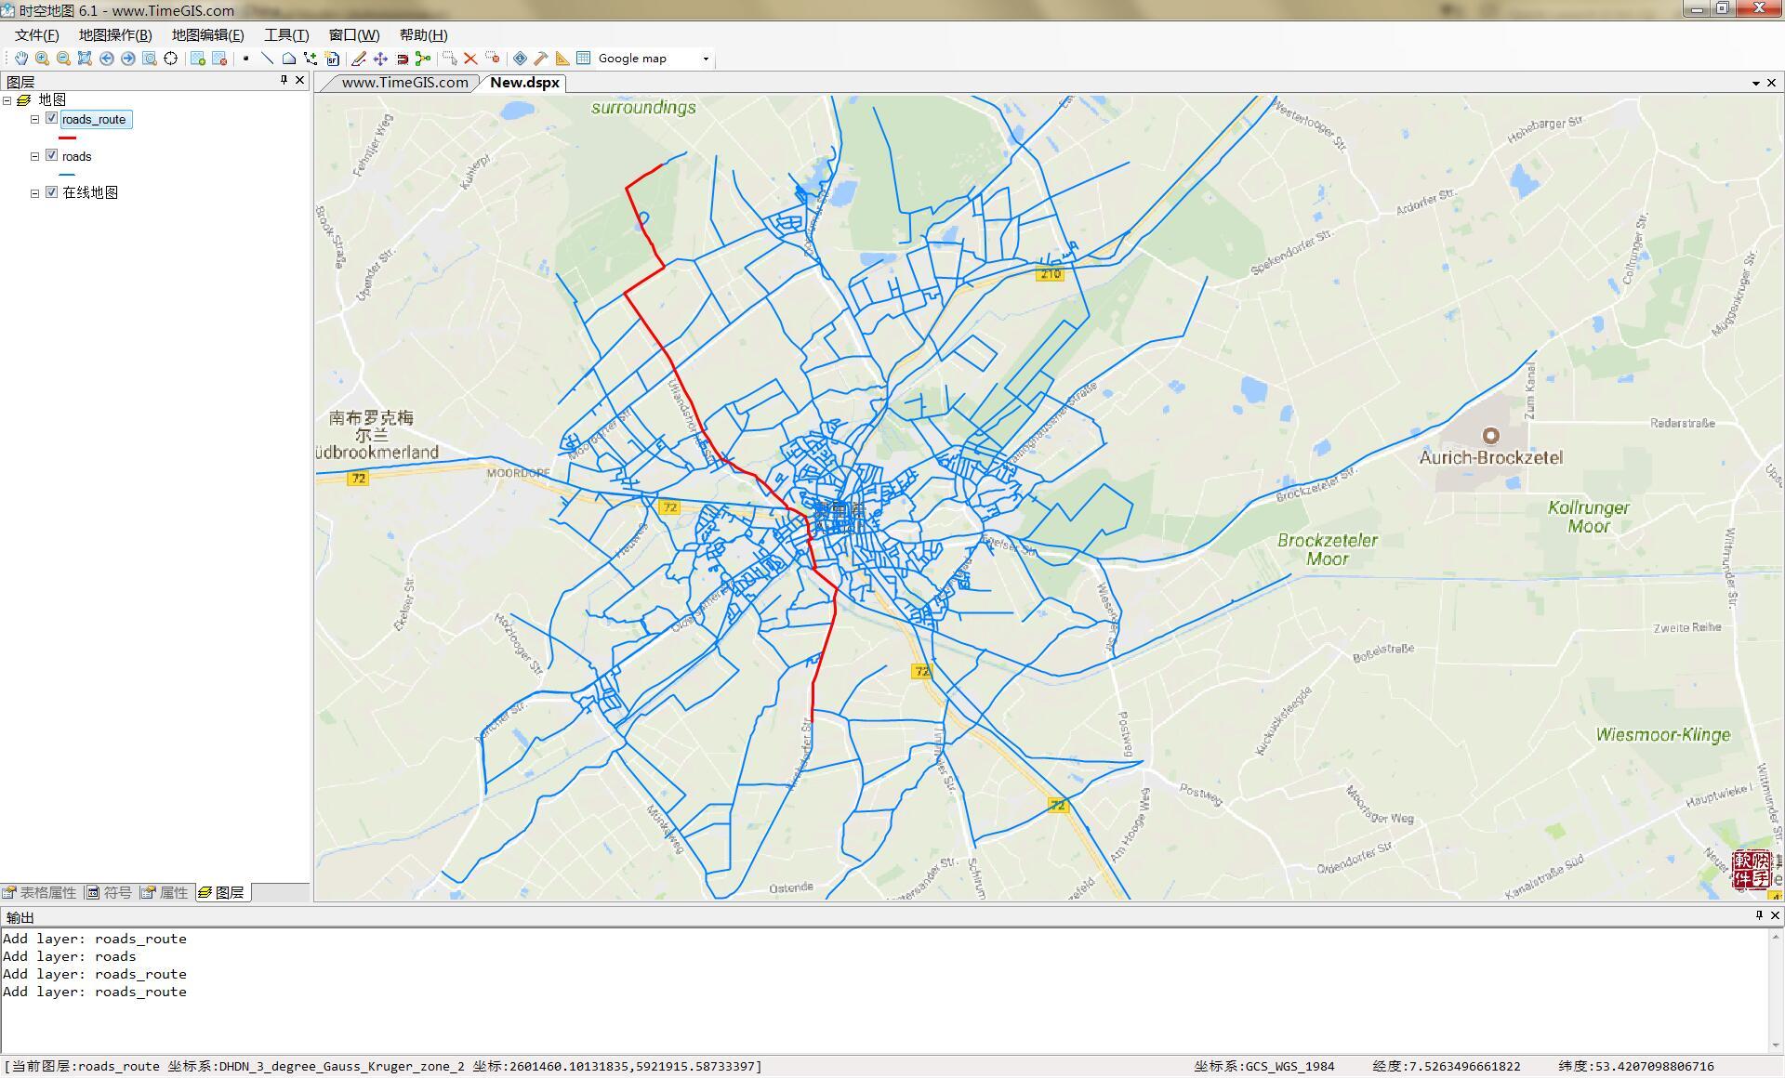Click the red X delete icon
This screenshot has height=1078, width=1785.
470,59
